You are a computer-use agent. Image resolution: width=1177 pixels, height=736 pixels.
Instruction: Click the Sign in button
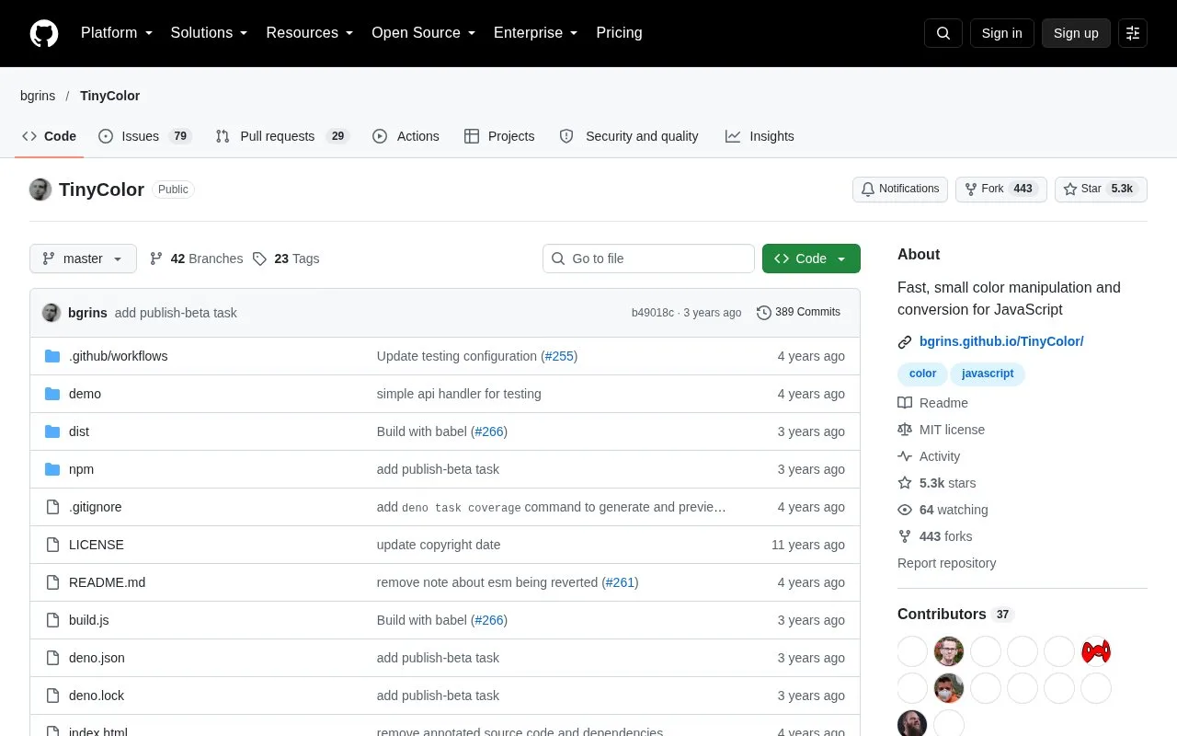point(1001,33)
